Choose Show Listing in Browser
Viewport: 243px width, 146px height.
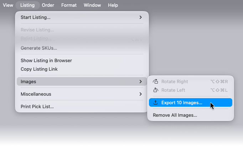pos(82,60)
